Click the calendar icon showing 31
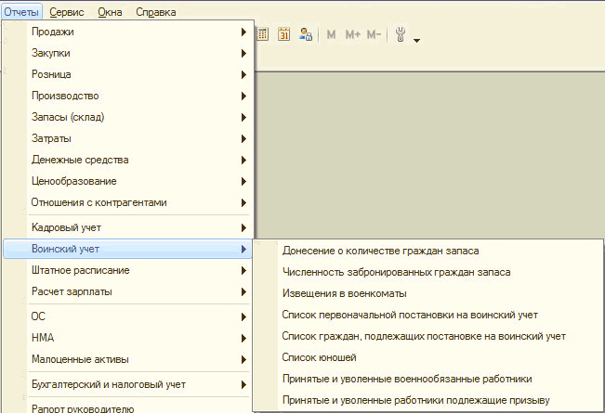This screenshot has width=605, height=413. point(283,34)
